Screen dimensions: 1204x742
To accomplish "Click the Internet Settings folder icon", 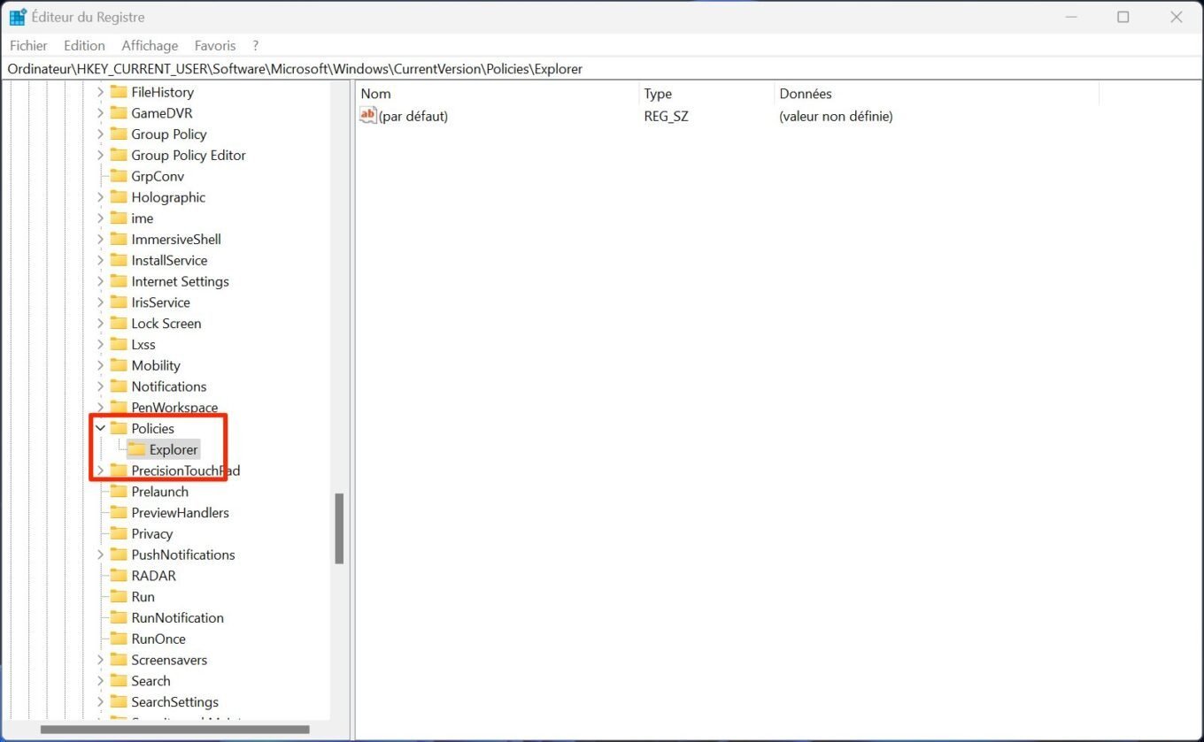I will pyautogui.click(x=119, y=281).
